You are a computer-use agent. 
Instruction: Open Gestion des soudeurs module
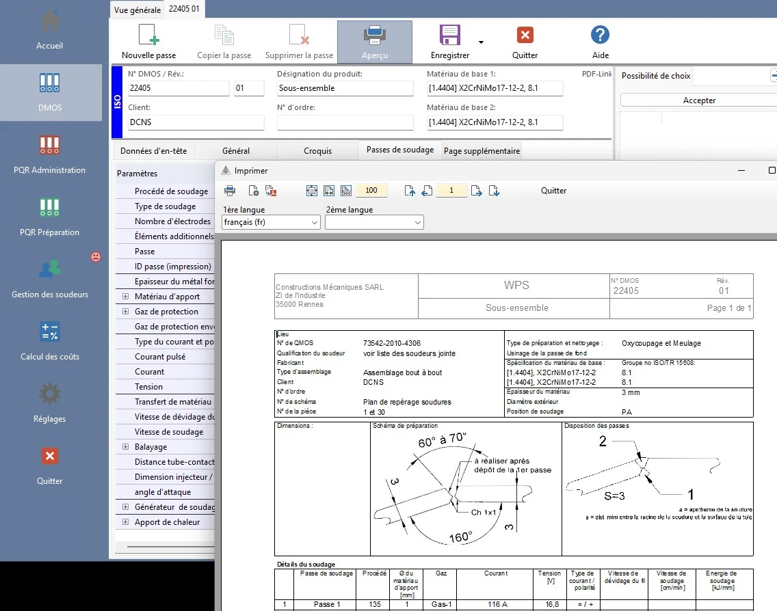pyautogui.click(x=49, y=280)
